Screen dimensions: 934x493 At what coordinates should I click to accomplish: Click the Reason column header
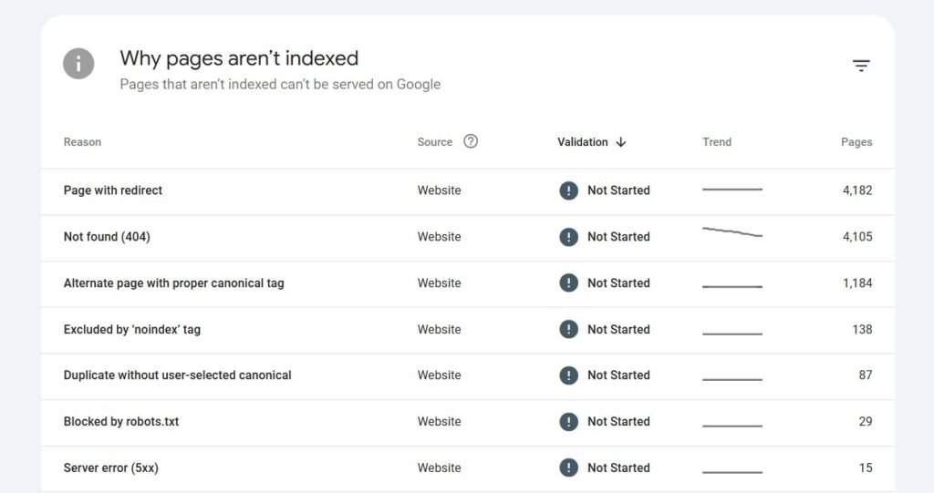point(82,142)
